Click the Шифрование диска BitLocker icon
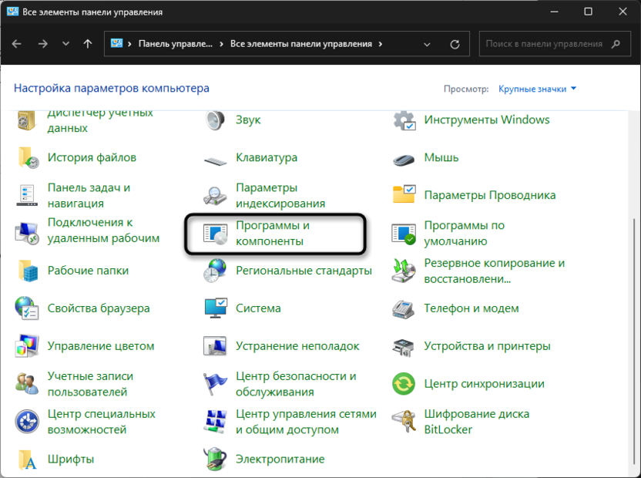Image resolution: width=641 pixels, height=478 pixels. click(404, 422)
